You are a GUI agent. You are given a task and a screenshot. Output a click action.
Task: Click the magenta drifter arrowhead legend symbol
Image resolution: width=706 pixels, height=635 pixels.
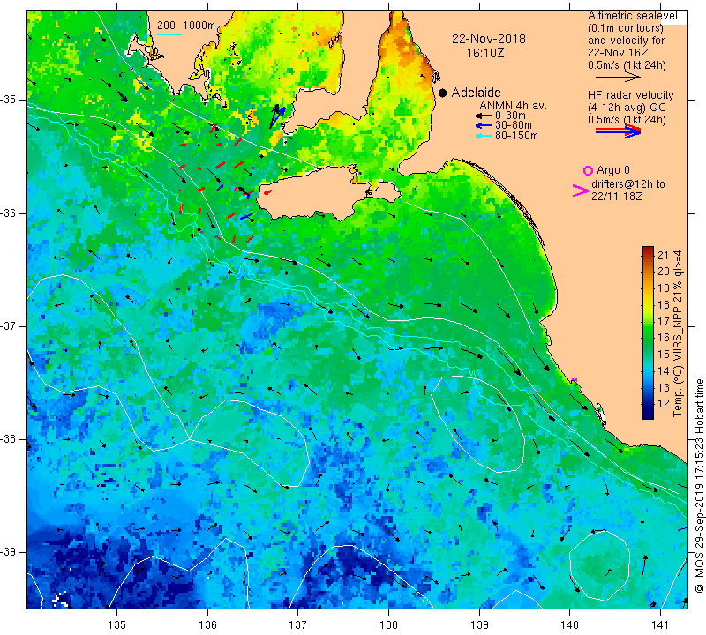pos(580,190)
